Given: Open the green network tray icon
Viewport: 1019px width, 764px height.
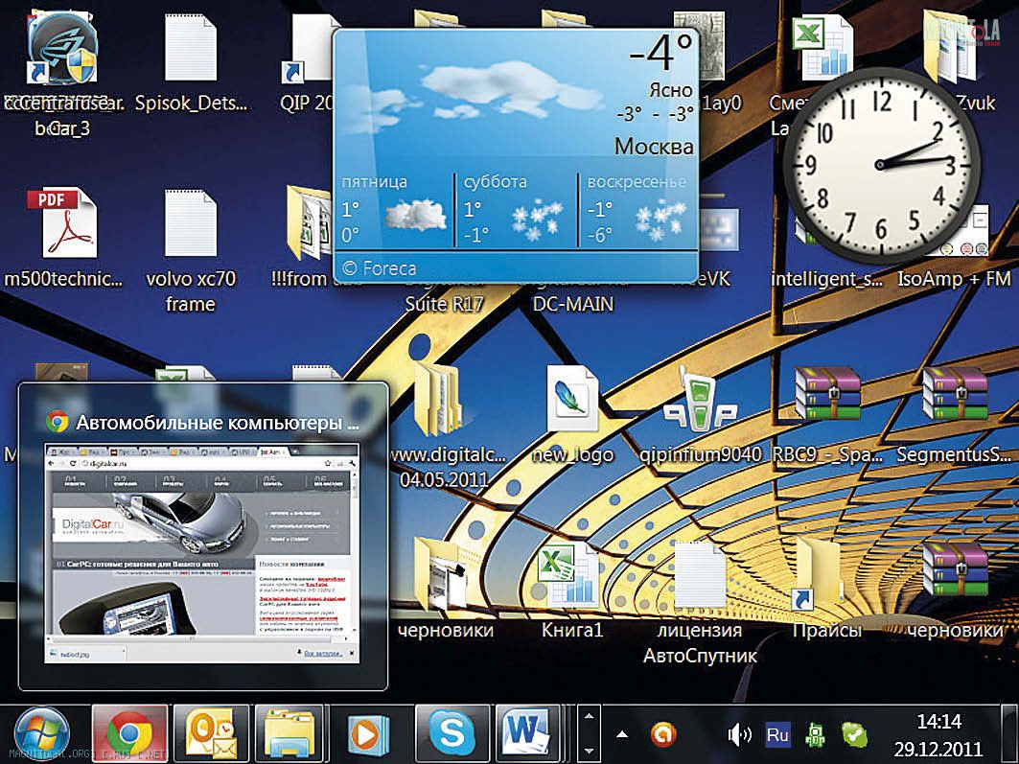Looking at the screenshot, I should 816,735.
